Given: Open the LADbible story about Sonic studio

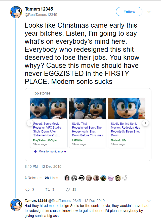Looking at the screenshot, I should click(87, 129).
